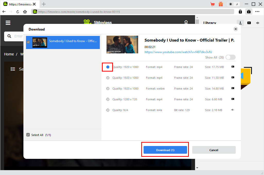Check the Select All checkbox

point(28,135)
